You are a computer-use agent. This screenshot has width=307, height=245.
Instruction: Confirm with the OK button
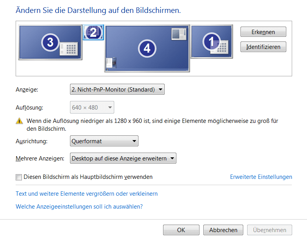tap(181, 230)
